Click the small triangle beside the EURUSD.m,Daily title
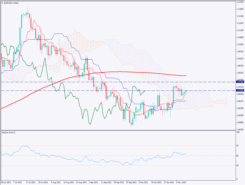This screenshot has width=245, height=185. pyautogui.click(x=3, y=2)
